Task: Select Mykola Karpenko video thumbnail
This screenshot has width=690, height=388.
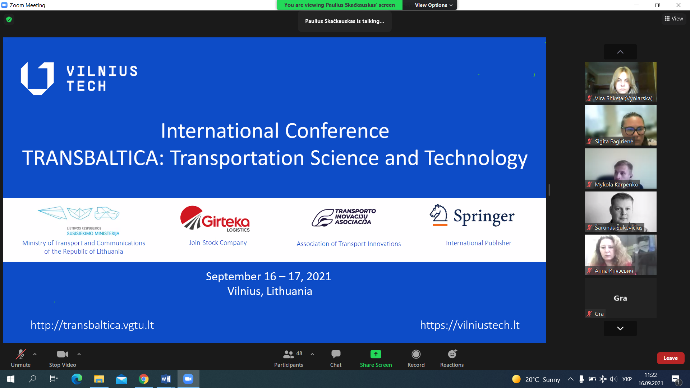Action: tap(620, 168)
